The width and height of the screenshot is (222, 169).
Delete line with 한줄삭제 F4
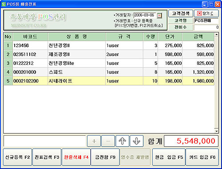(76, 157)
